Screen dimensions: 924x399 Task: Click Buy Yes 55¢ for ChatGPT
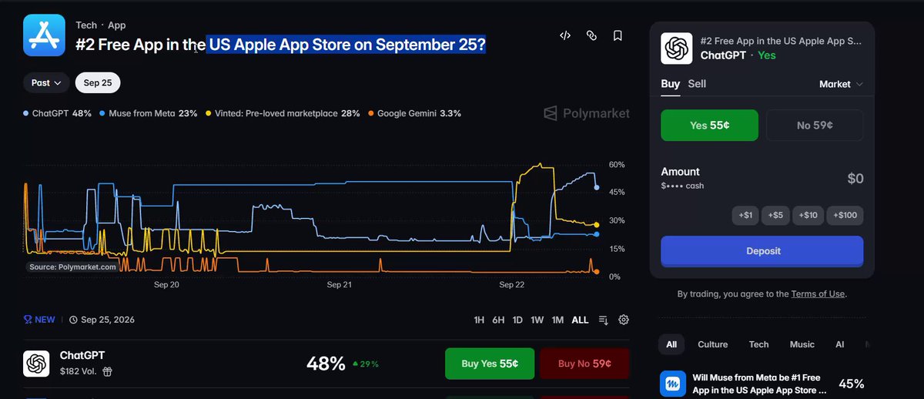tap(489, 364)
